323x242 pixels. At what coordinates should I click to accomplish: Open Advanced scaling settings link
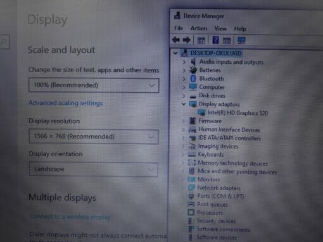tap(66, 103)
